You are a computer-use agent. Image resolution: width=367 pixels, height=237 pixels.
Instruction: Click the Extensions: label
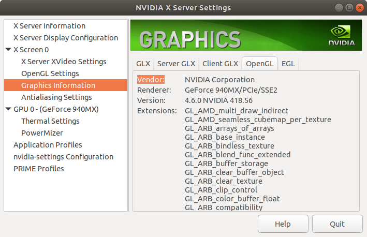coord(157,111)
